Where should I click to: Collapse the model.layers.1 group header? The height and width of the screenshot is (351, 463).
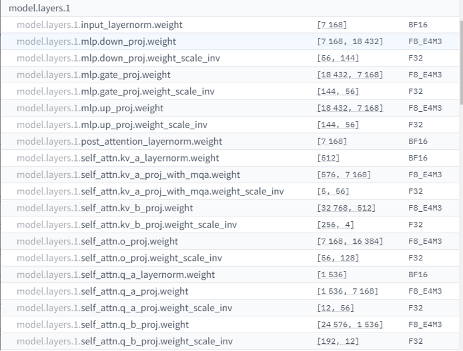tap(230, 8)
